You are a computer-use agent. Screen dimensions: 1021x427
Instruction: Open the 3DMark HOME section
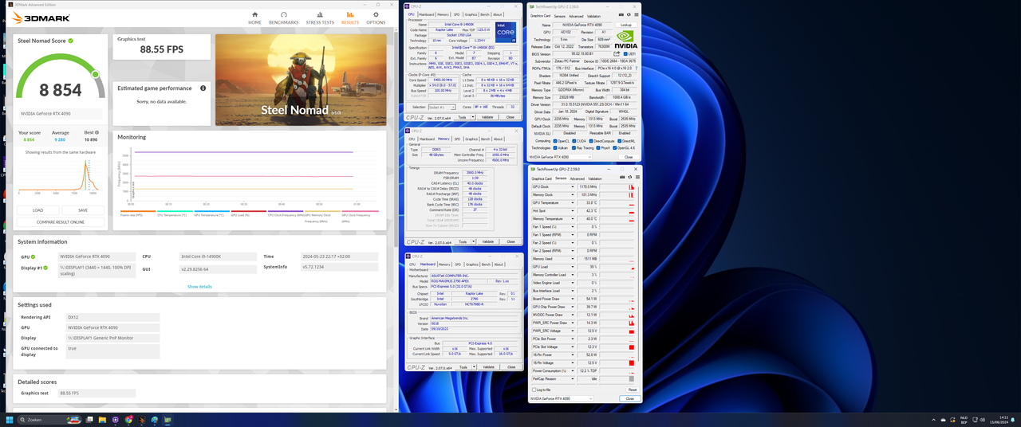click(254, 18)
